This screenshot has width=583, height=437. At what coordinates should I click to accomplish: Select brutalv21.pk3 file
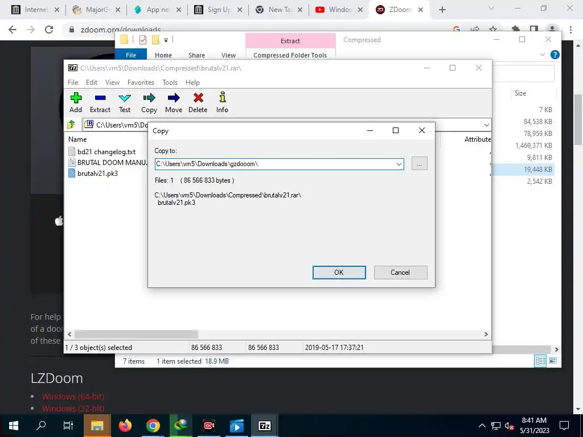93,173
